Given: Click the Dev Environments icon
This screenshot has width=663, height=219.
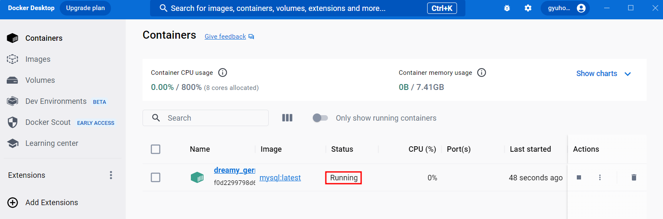Looking at the screenshot, I should (x=13, y=101).
